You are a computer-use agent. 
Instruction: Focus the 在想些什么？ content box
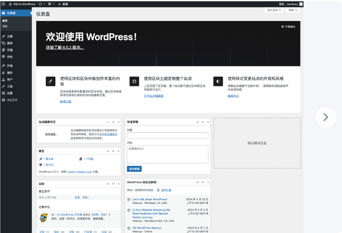click(x=168, y=154)
